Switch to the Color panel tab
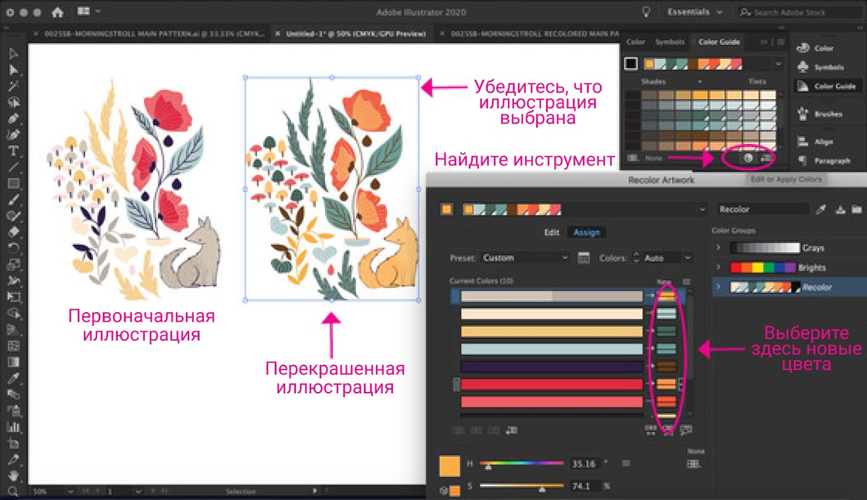The image size is (867, 500). click(636, 42)
